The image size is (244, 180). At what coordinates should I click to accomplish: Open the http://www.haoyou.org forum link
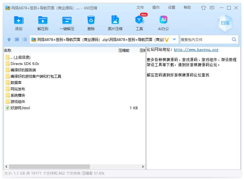click(x=196, y=50)
